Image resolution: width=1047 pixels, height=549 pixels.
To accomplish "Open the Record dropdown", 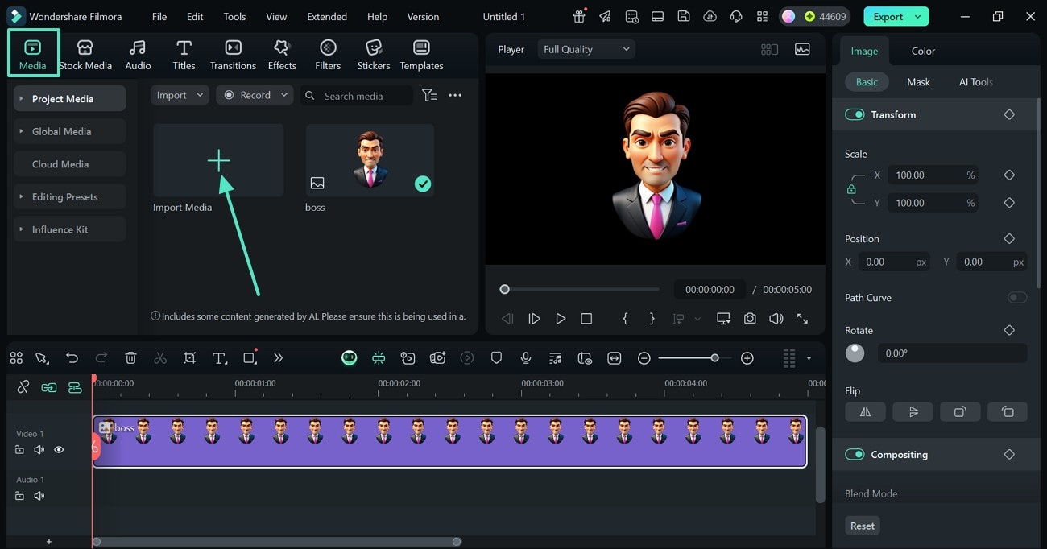I will (255, 95).
